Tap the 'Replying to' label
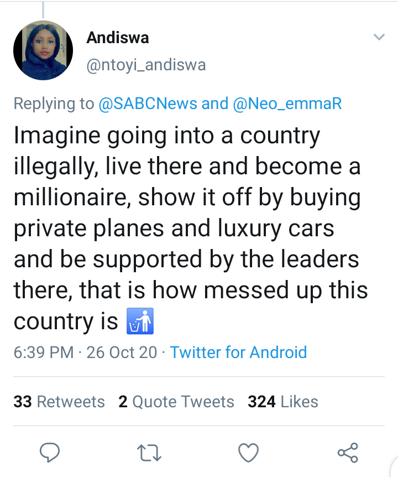Screen dimensions: 398x477 point(54,103)
